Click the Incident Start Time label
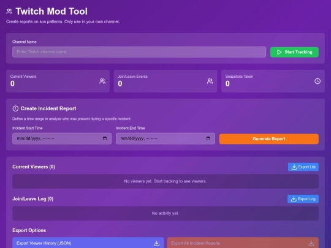This screenshot has width=331, height=248. 28,128
